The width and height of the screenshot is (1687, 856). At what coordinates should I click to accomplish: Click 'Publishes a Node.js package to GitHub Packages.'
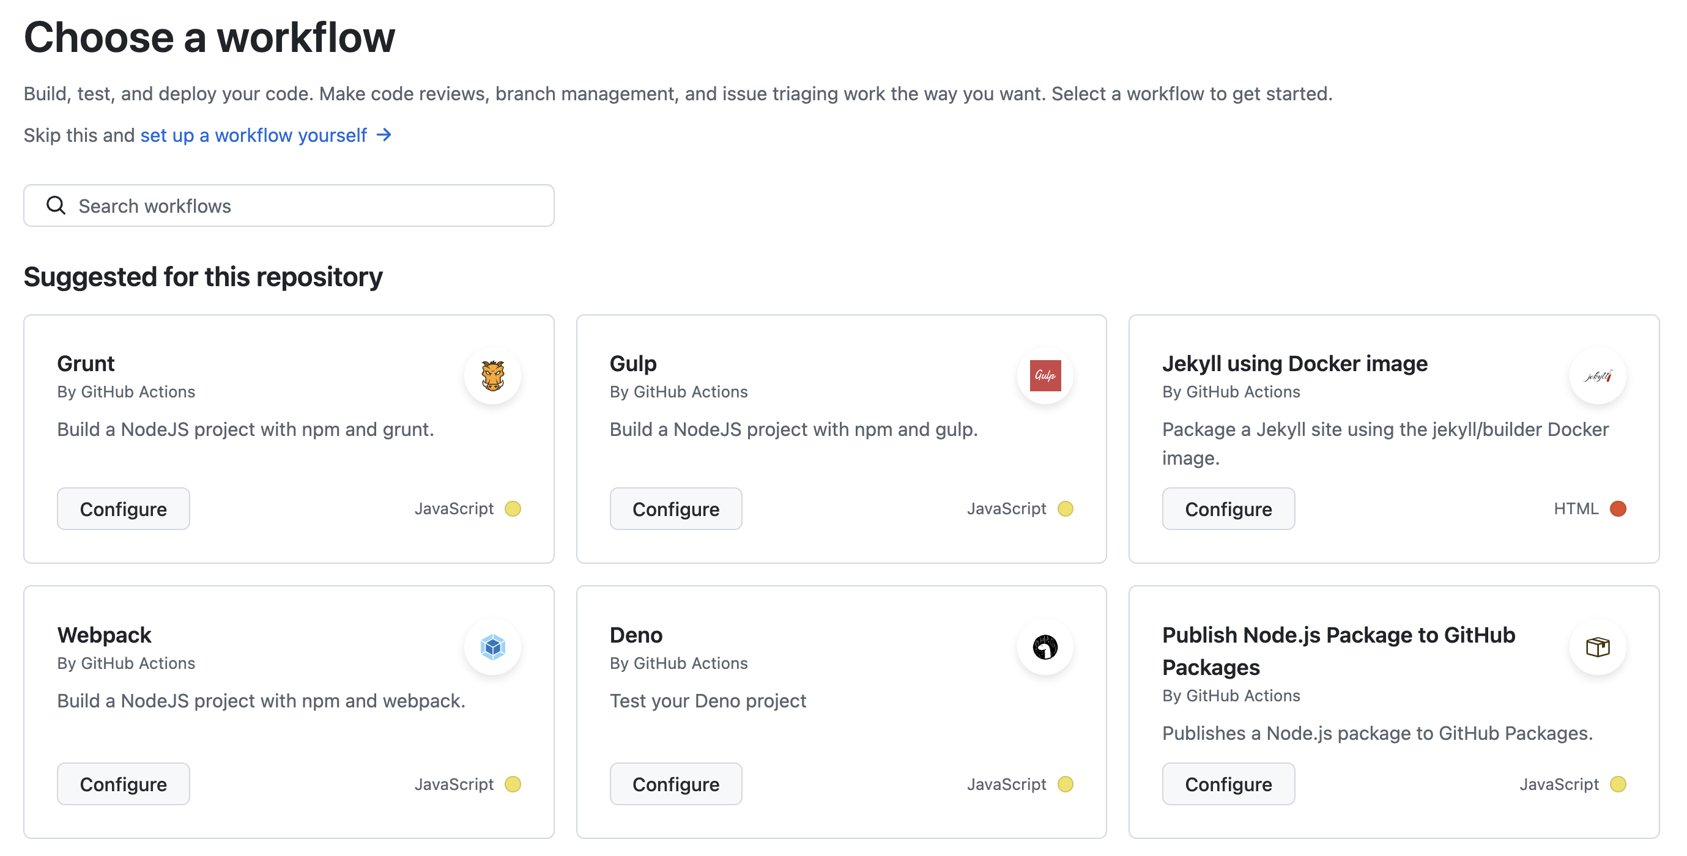click(1377, 733)
